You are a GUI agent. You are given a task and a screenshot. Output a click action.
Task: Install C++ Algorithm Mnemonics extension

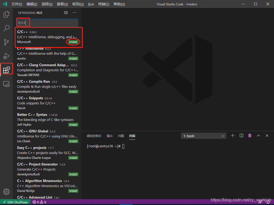73,191
